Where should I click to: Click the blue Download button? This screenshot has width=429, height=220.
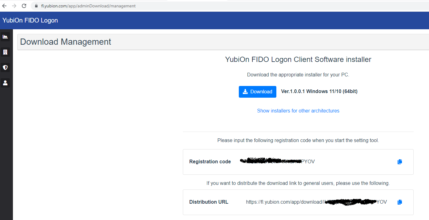click(x=258, y=92)
